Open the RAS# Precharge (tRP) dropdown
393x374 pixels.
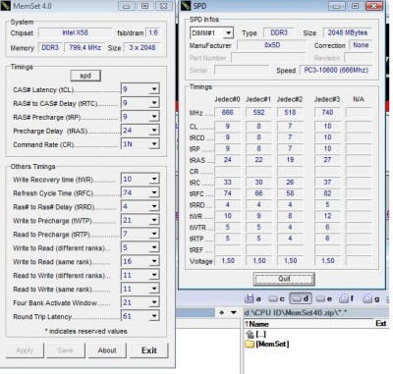point(154,117)
